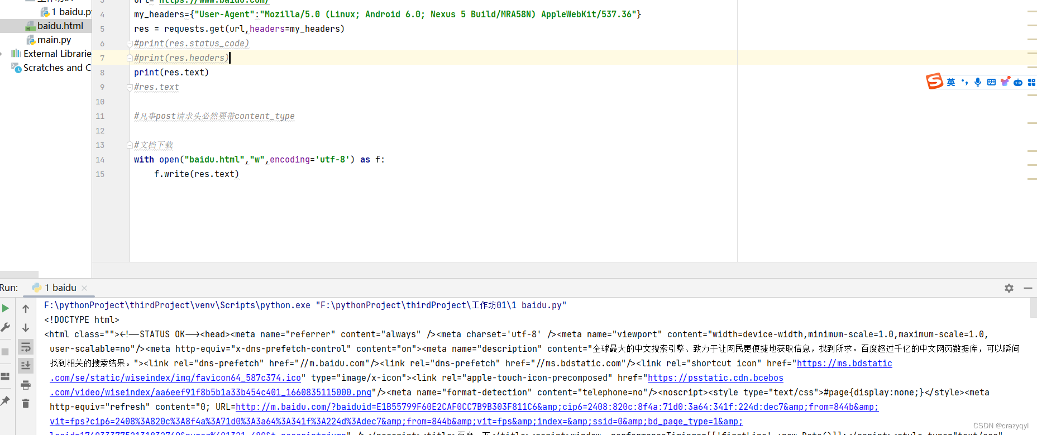Click the my_headers User-Agent line
Screen dimensions: 1037x435
point(388,15)
